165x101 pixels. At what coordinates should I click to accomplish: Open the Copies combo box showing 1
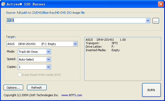34,67
